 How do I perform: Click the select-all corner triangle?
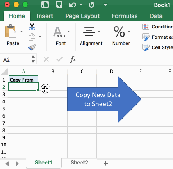point(5,72)
